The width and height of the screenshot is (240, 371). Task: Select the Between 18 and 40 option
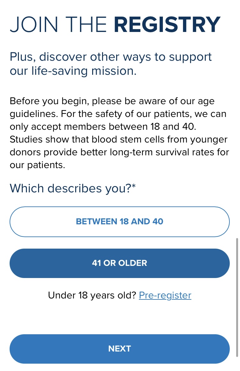tap(119, 221)
